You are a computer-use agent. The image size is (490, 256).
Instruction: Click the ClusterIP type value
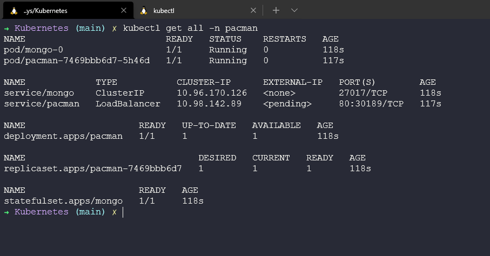[x=120, y=93]
